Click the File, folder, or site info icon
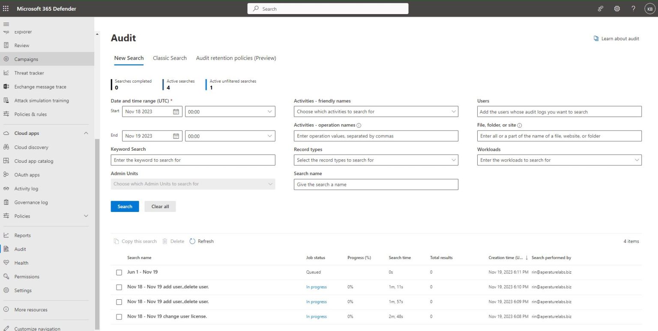658x331 pixels. coord(520,125)
